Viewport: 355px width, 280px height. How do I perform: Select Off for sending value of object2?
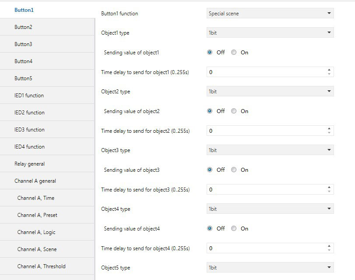(x=210, y=111)
